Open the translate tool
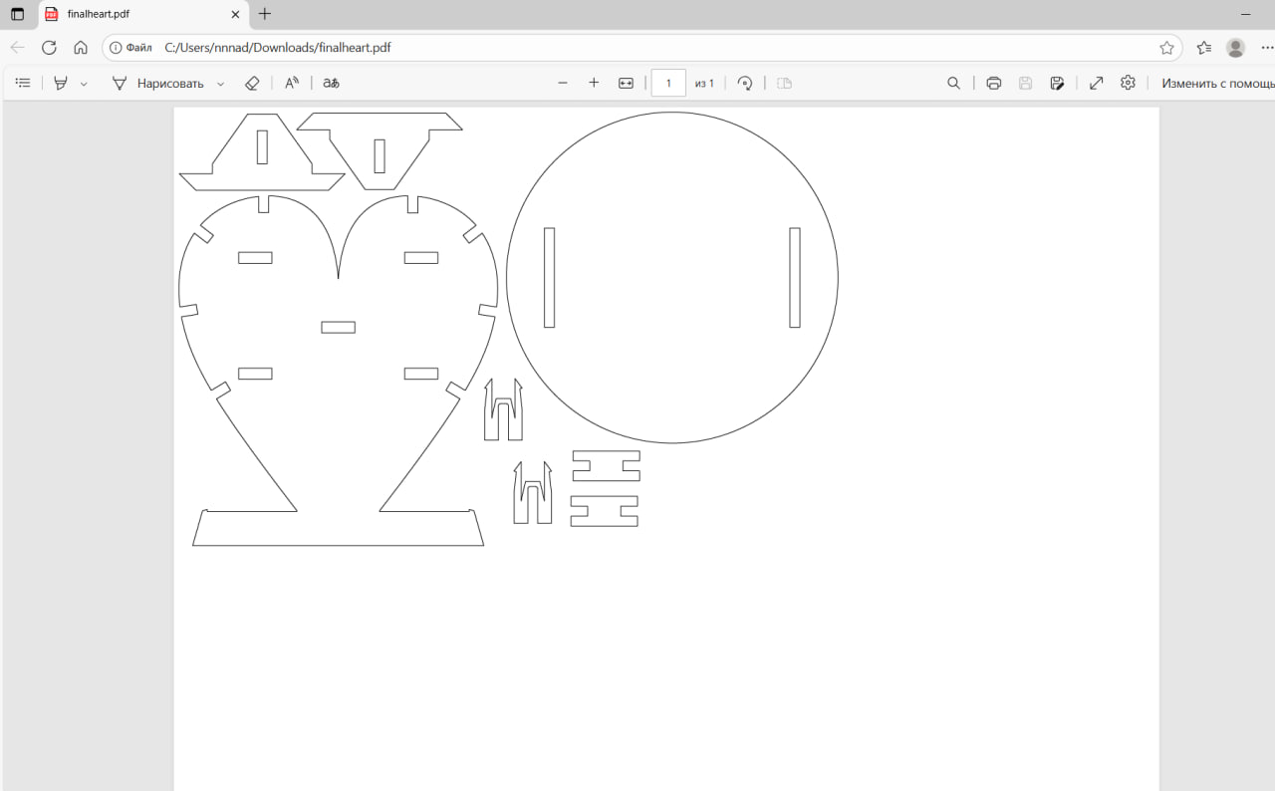This screenshot has height=791, width=1275. coord(332,83)
